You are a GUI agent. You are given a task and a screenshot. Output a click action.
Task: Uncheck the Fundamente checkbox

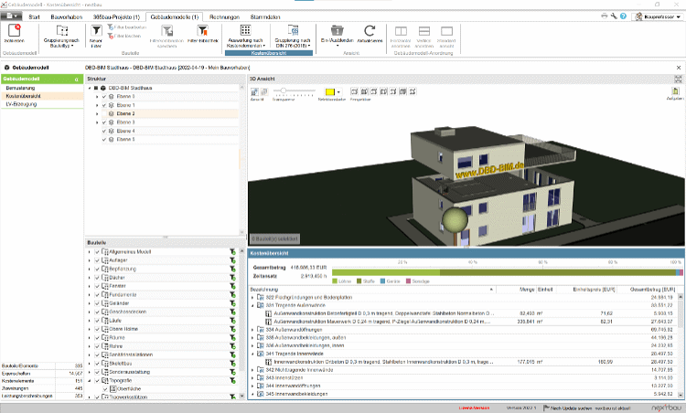98,295
